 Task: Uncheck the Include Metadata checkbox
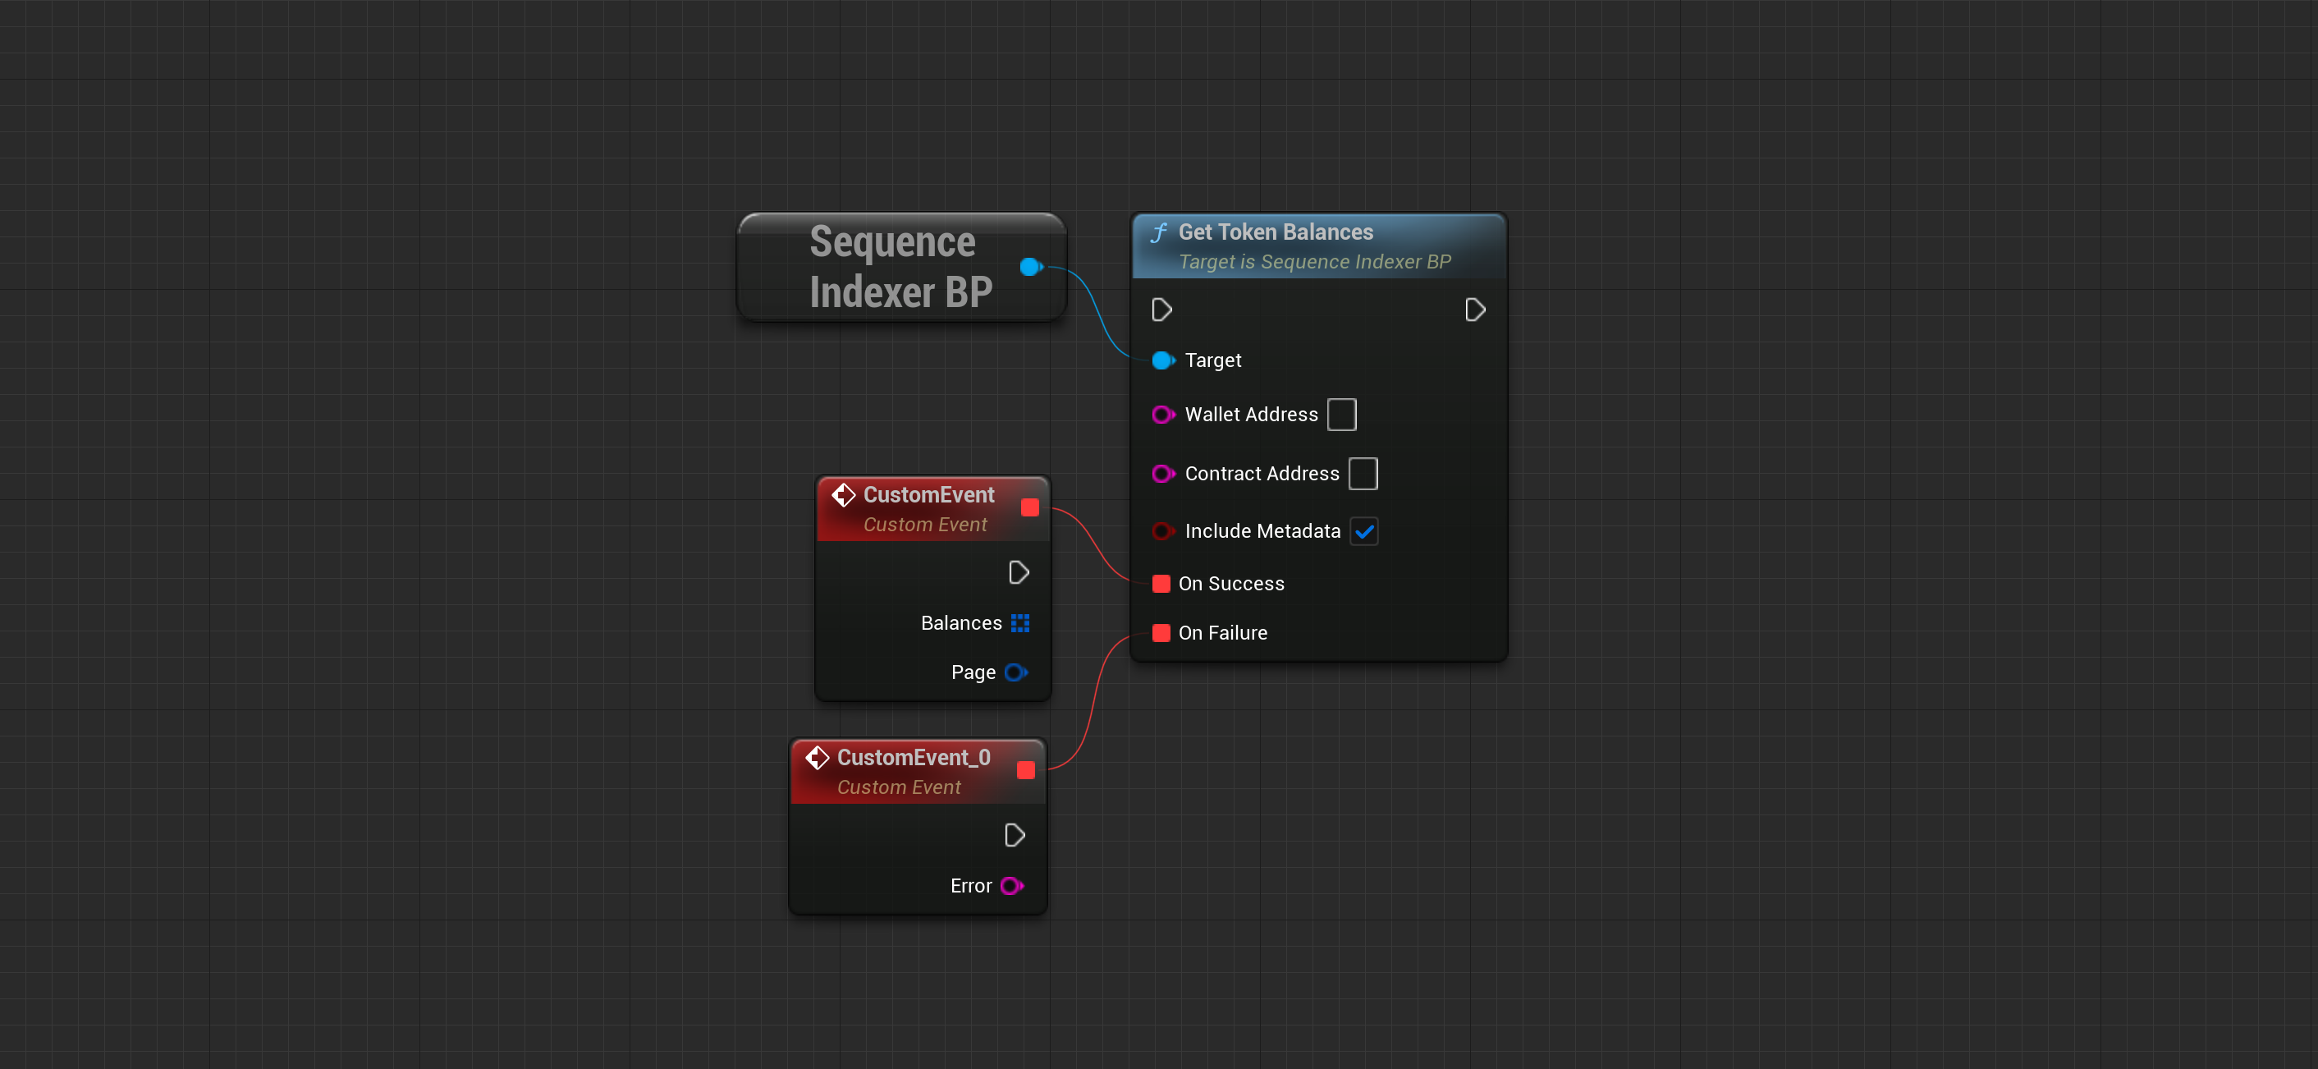[1363, 532]
